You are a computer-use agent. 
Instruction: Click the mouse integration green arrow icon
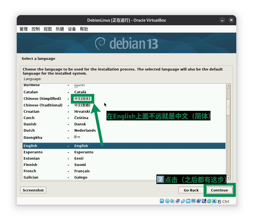coord(209,201)
